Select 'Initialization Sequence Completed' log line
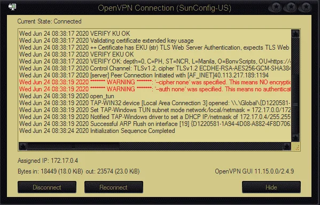 [x=97, y=131]
